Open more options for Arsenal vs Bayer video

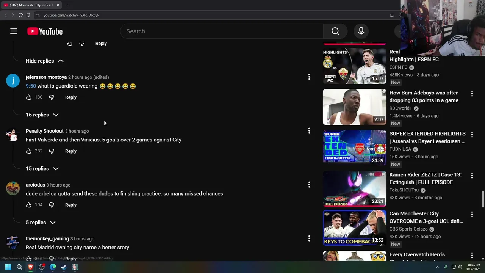click(472, 134)
